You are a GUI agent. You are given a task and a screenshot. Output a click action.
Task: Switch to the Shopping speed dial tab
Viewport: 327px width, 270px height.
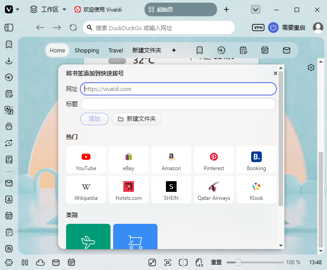[x=87, y=50]
